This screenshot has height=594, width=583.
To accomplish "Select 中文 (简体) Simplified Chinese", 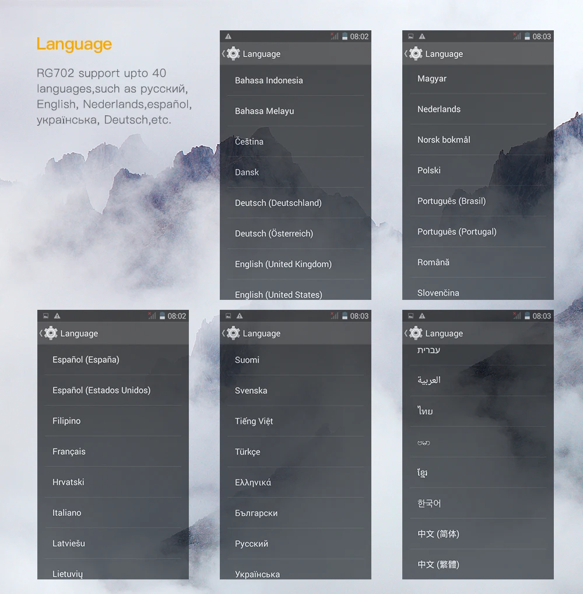I will point(478,534).
